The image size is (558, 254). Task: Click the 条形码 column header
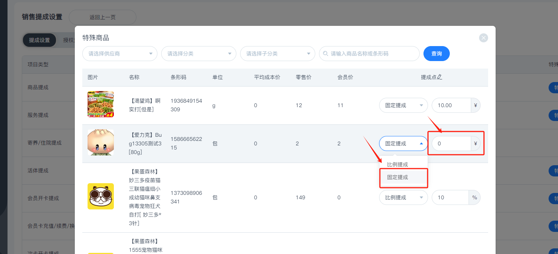click(x=178, y=77)
